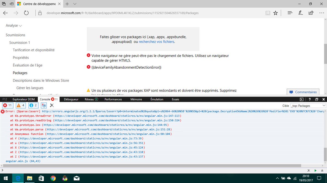327x183 pixels.
Task: Open the Make a Web Note pen icon
Action: (301, 13)
